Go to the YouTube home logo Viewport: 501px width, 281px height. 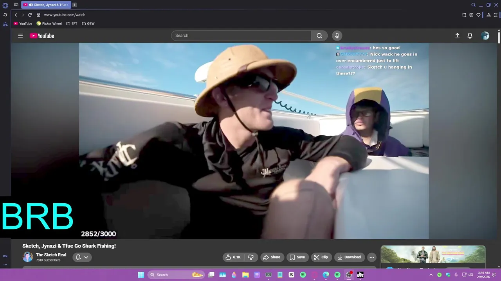(42, 36)
